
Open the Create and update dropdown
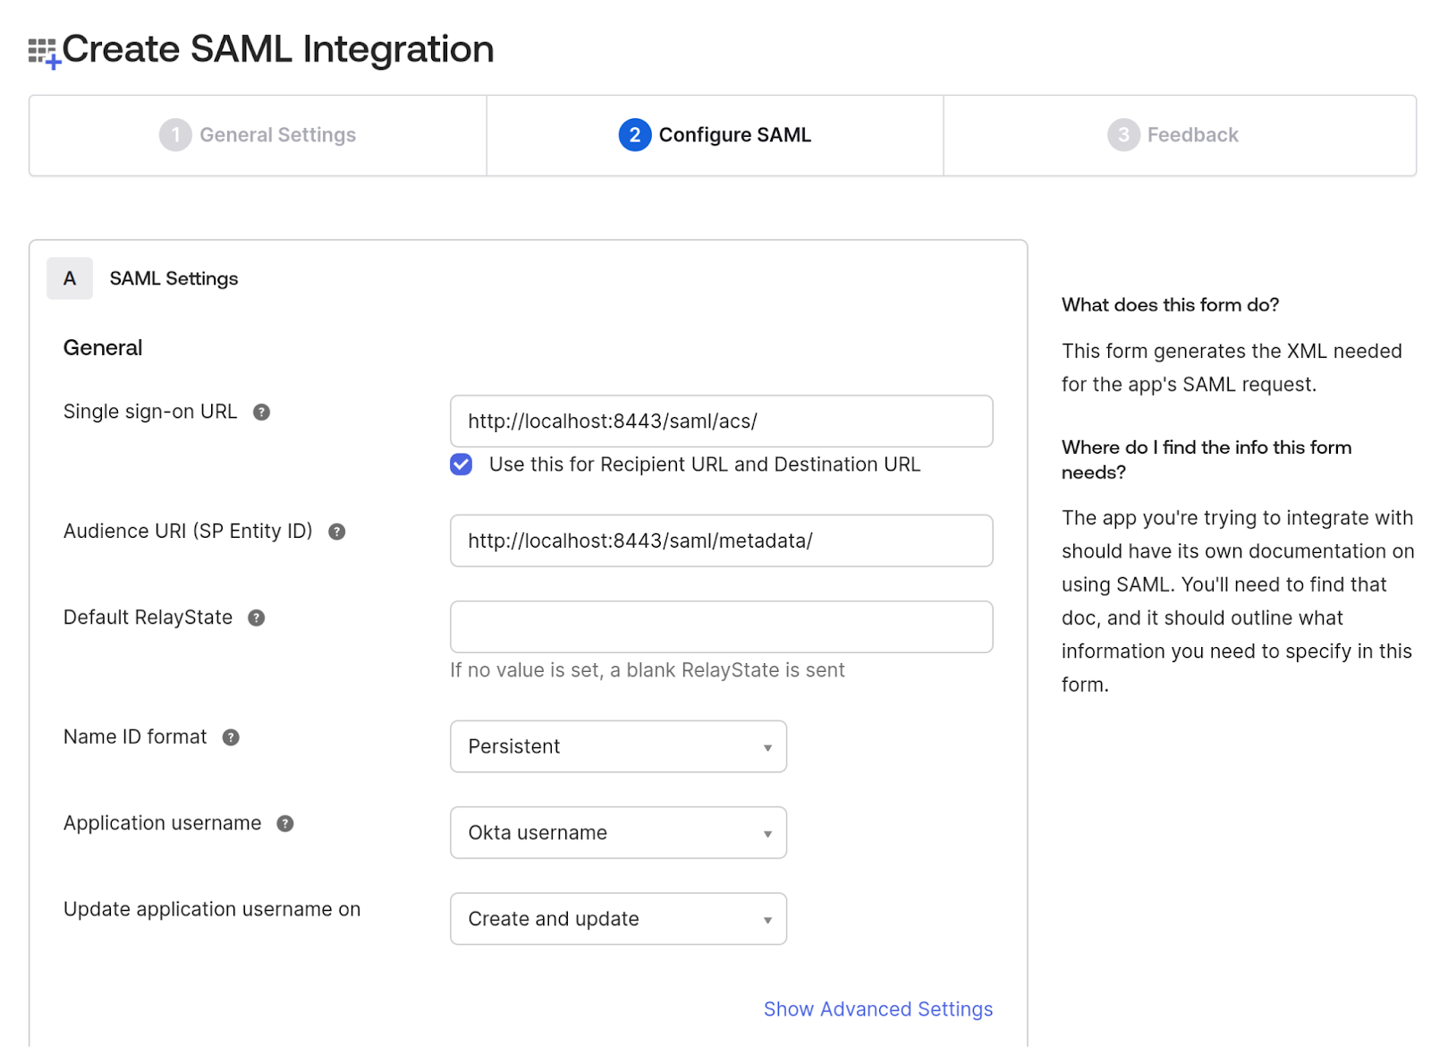pos(618,918)
